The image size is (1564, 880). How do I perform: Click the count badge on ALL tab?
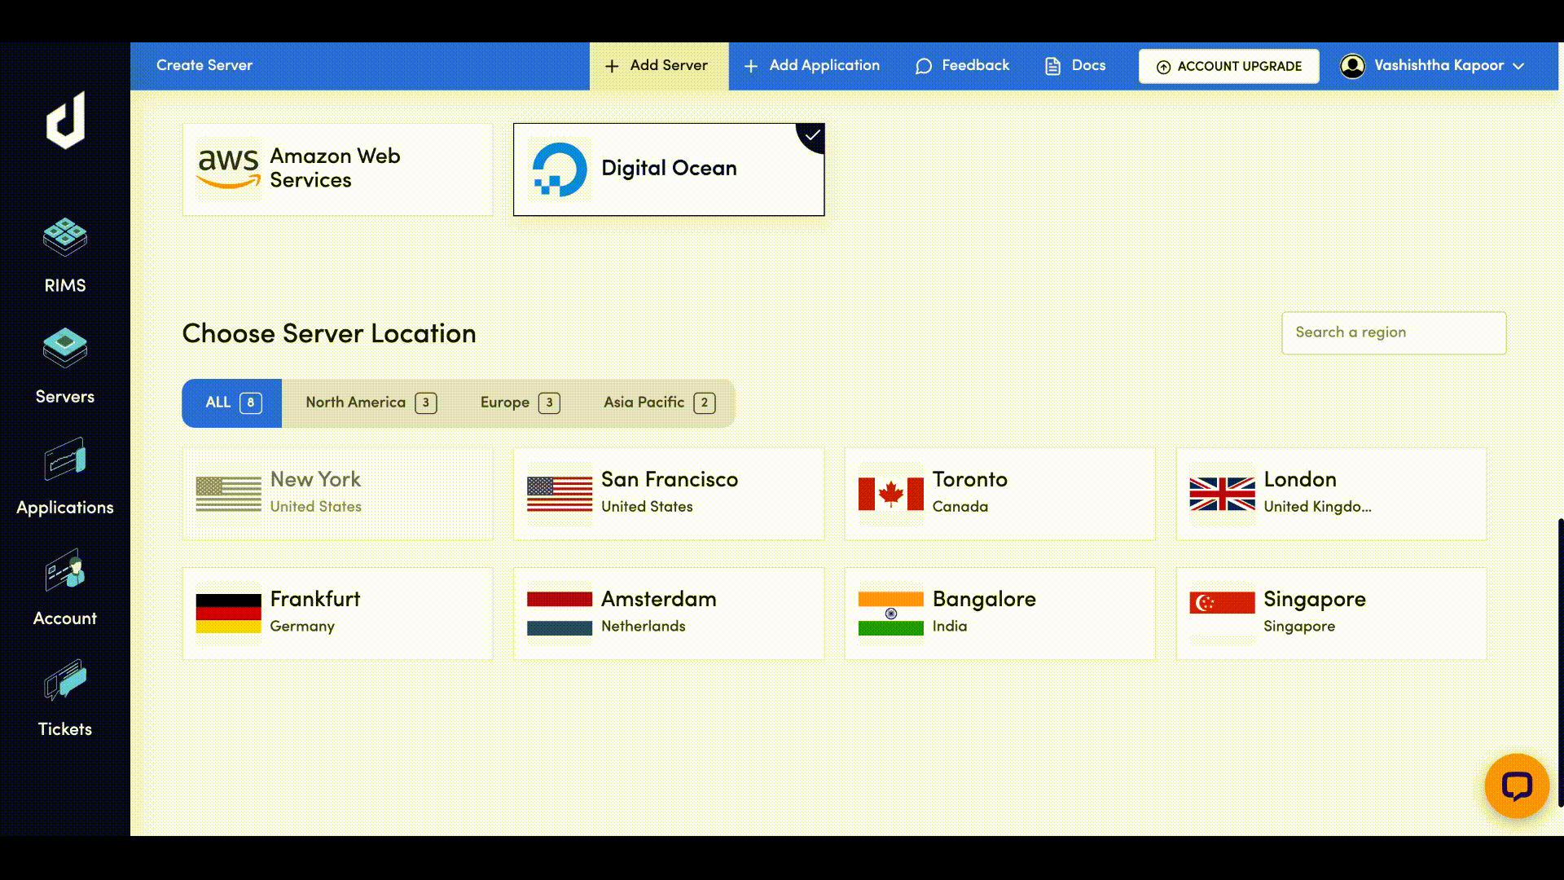[251, 403]
